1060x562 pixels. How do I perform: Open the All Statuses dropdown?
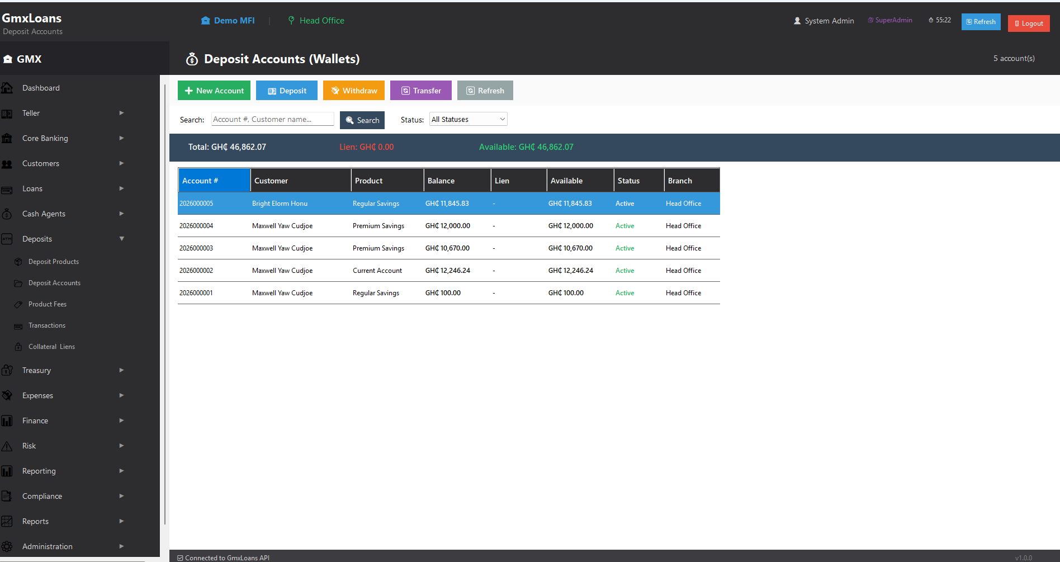click(468, 119)
